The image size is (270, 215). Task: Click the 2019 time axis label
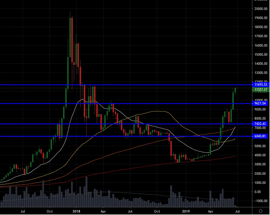[x=186, y=211]
